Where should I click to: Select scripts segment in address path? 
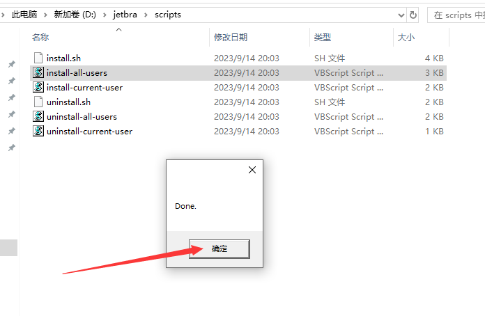click(168, 15)
